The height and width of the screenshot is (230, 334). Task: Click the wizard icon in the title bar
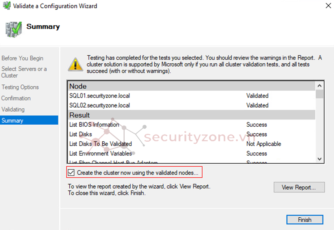pos(6,6)
